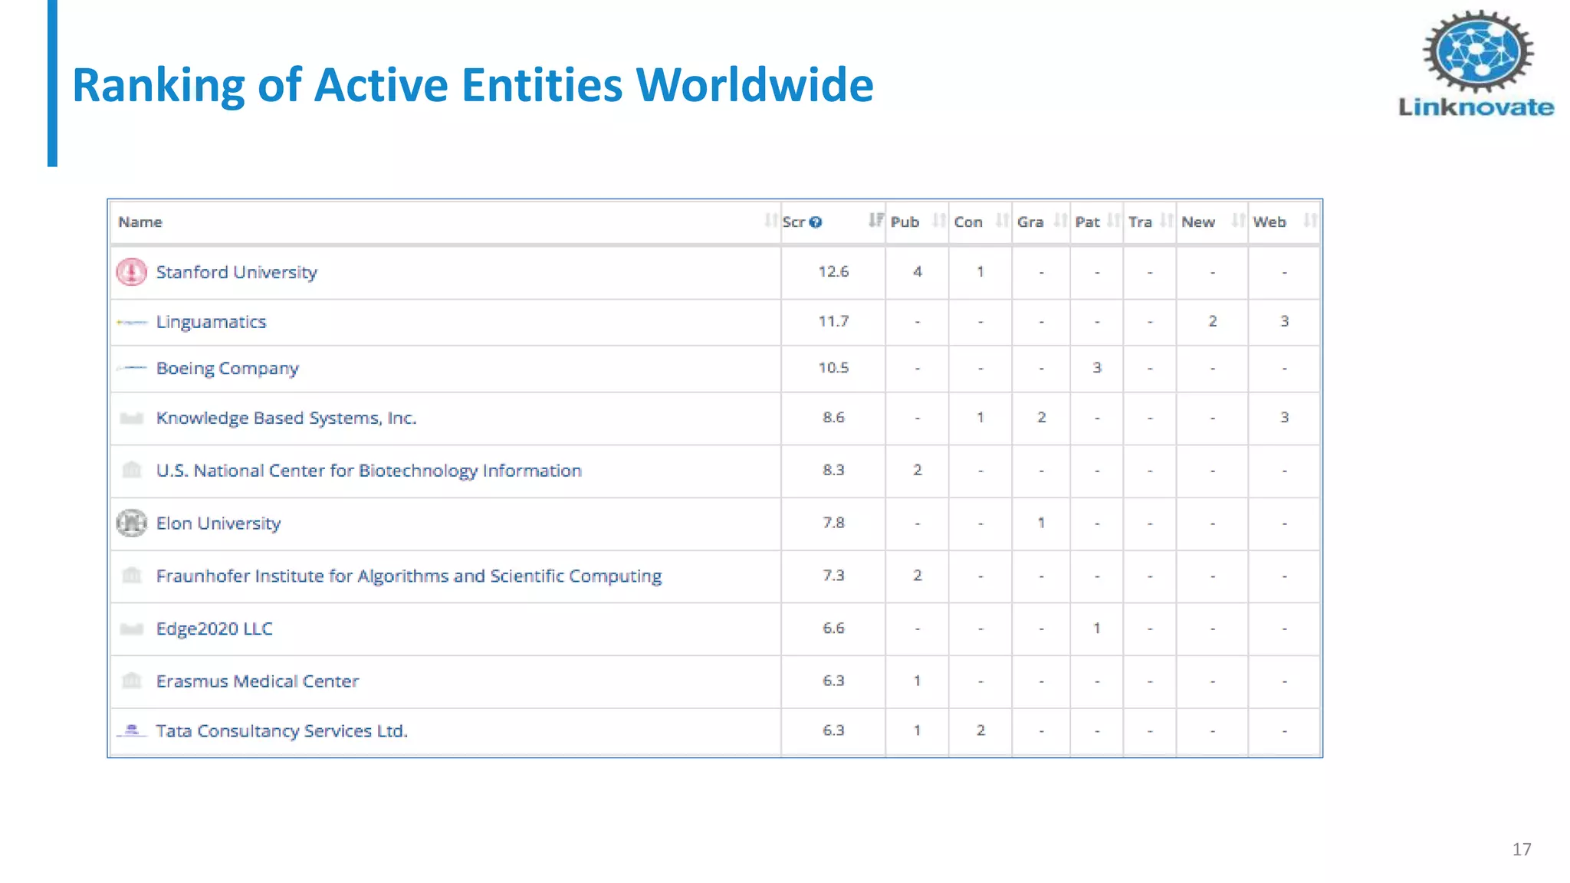This screenshot has height=883, width=1570.
Task: Click Fraunhofer score value 7.3
Action: tap(833, 575)
